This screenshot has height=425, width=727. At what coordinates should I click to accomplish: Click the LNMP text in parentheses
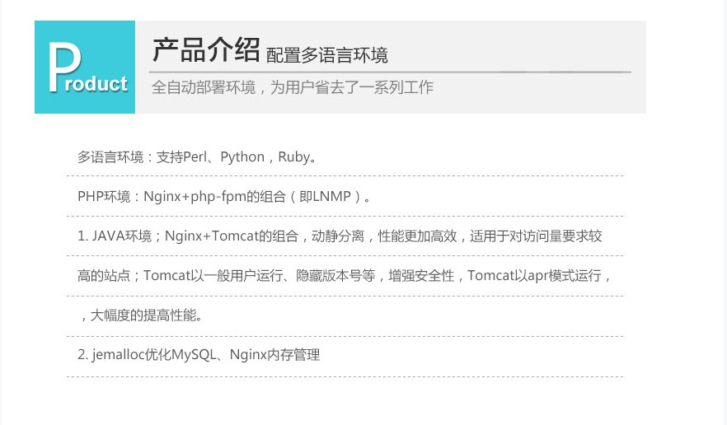tap(331, 197)
